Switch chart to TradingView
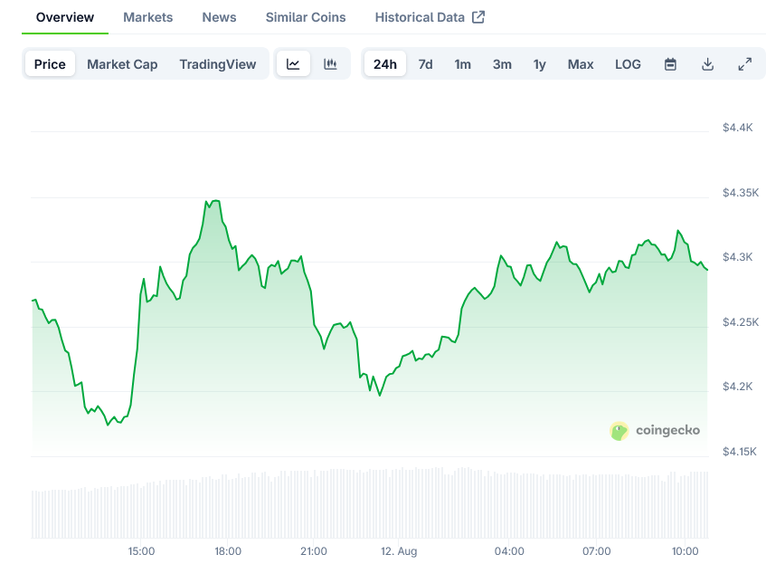The height and width of the screenshot is (564, 766). coord(217,64)
